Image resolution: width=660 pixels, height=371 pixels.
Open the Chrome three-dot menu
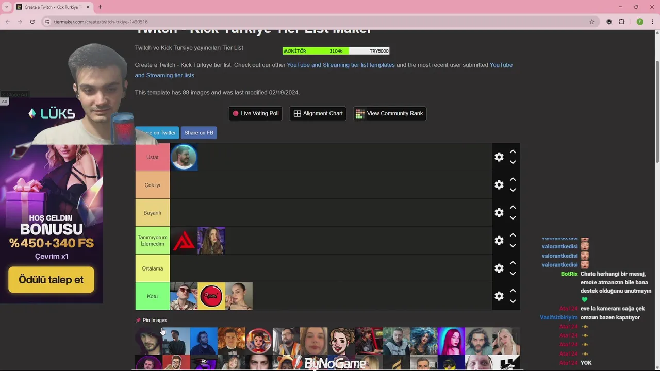pyautogui.click(x=653, y=22)
